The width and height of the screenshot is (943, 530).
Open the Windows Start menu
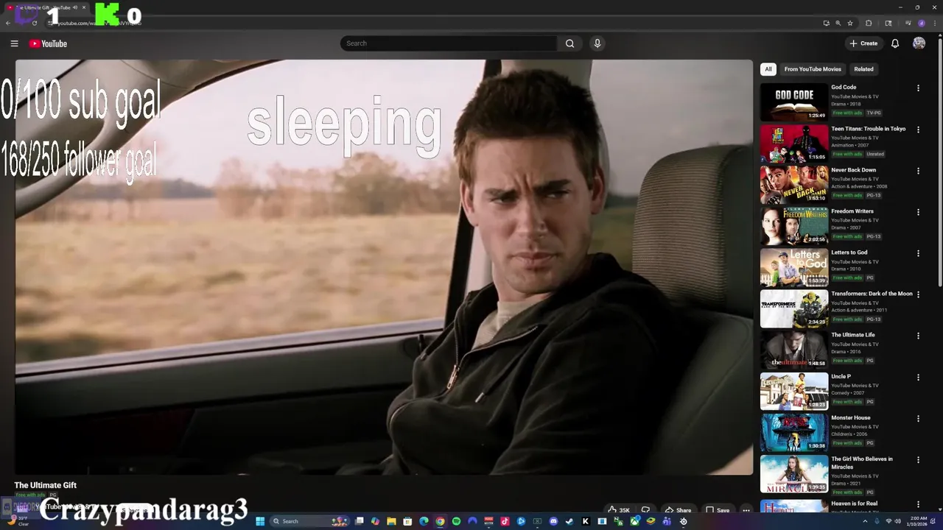point(260,521)
